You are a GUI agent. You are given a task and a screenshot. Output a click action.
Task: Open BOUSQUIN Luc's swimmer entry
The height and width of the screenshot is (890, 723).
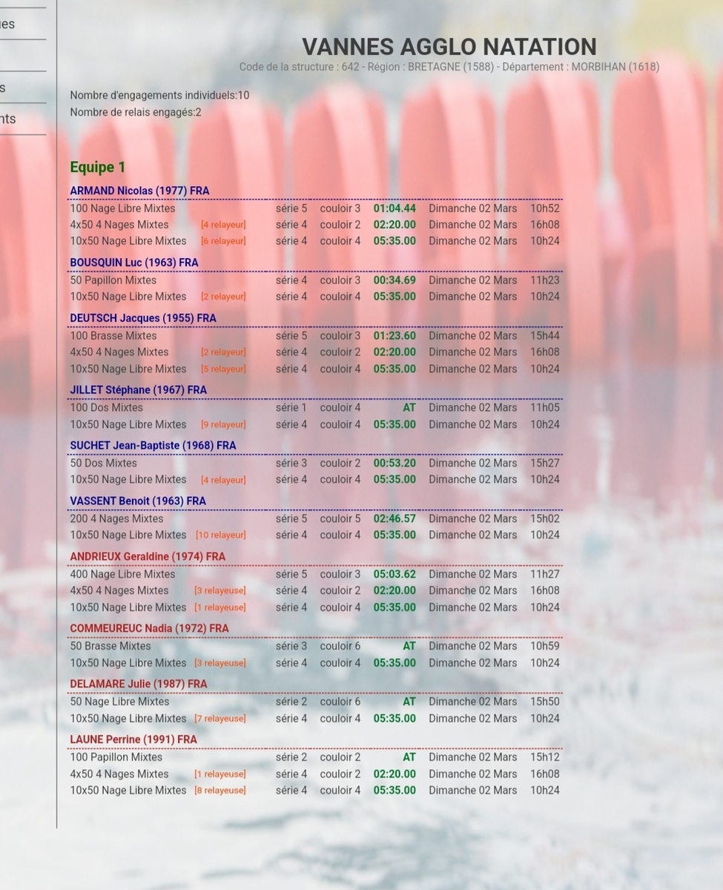coord(134,263)
